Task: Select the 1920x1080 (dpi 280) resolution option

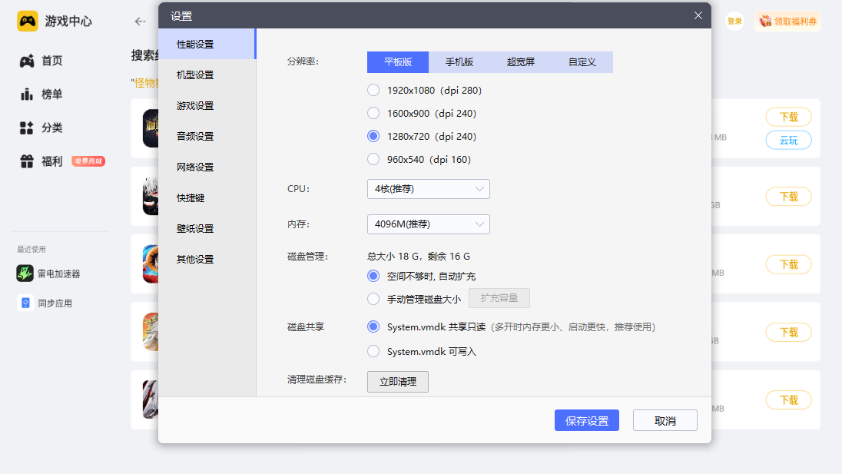Action: point(373,90)
